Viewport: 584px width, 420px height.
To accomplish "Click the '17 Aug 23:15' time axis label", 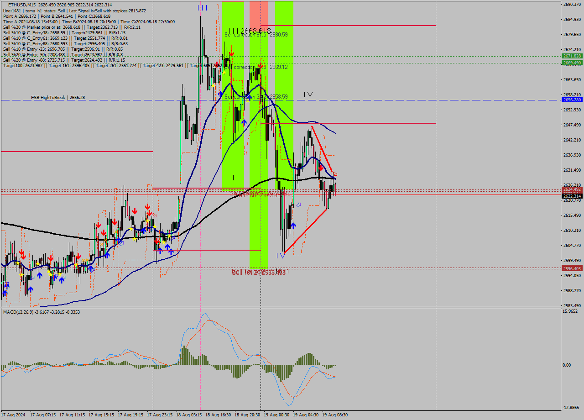I will pyautogui.click(x=160, y=415).
